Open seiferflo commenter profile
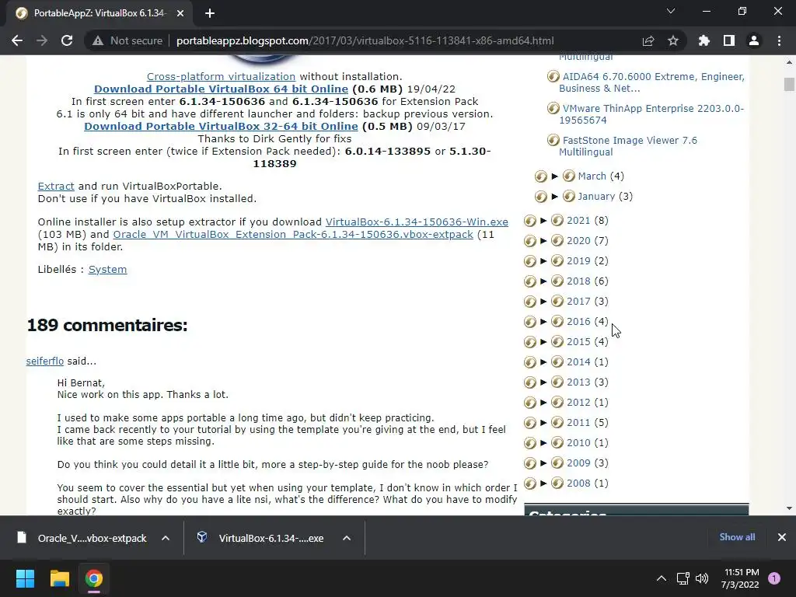796x597 pixels. point(44,361)
